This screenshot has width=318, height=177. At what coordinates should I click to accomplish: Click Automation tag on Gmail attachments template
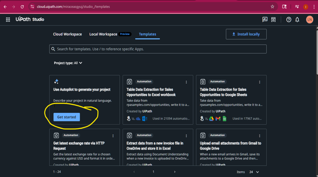(x=218, y=135)
